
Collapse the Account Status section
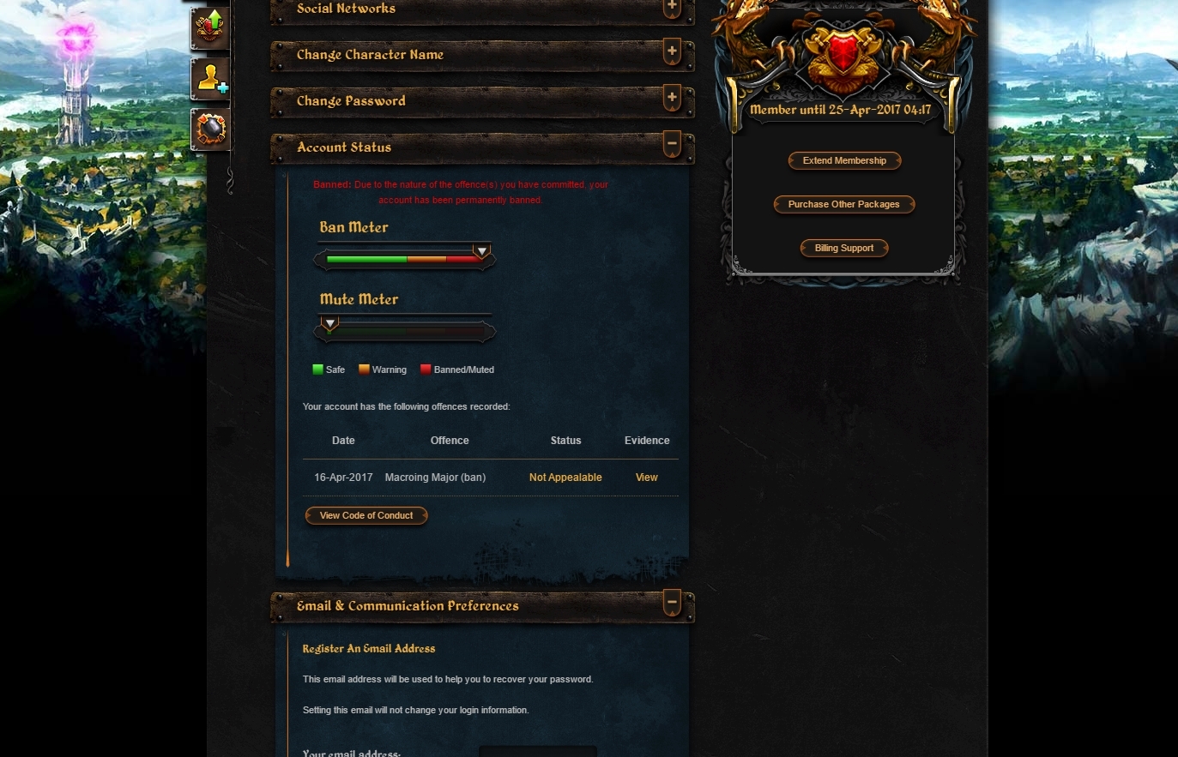point(672,145)
